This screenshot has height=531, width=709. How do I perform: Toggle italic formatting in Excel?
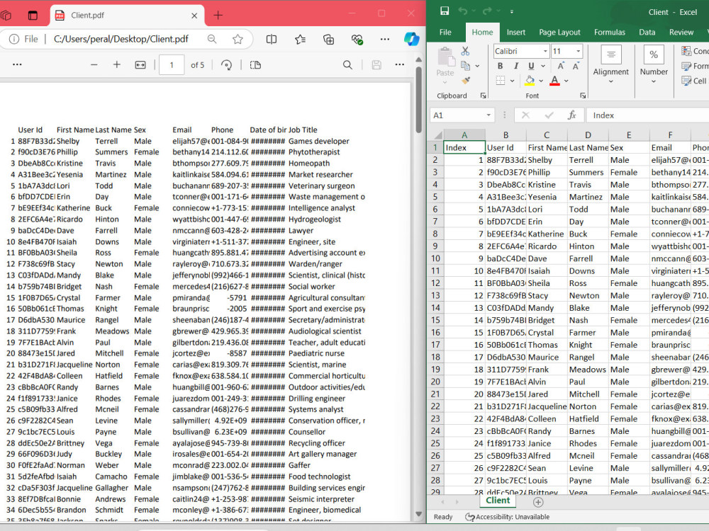tap(516, 66)
